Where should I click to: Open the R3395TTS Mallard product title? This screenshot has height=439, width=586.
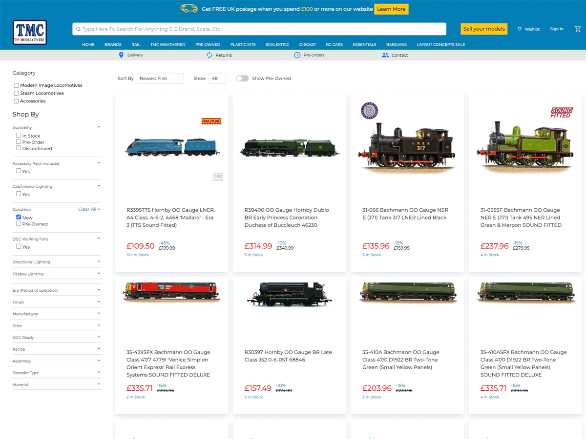(170, 218)
